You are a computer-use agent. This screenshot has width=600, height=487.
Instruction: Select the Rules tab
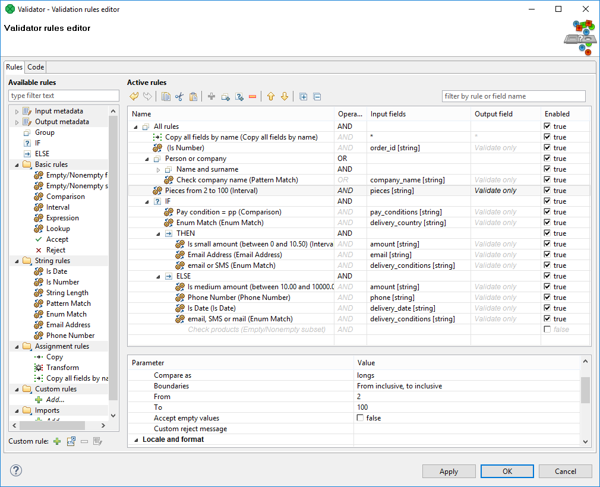pyautogui.click(x=14, y=67)
